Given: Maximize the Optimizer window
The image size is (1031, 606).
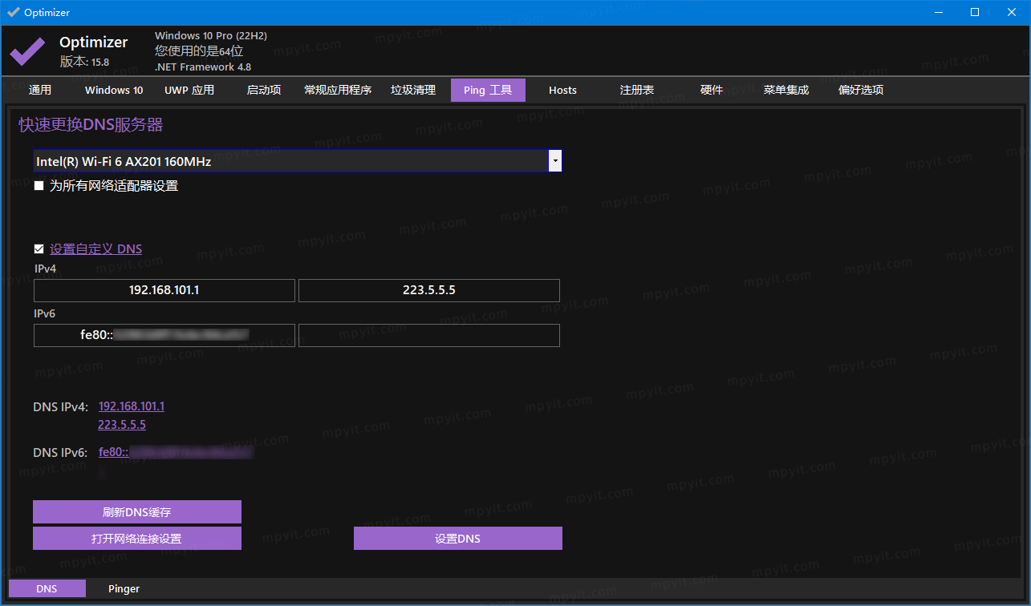Looking at the screenshot, I should pyautogui.click(x=975, y=12).
